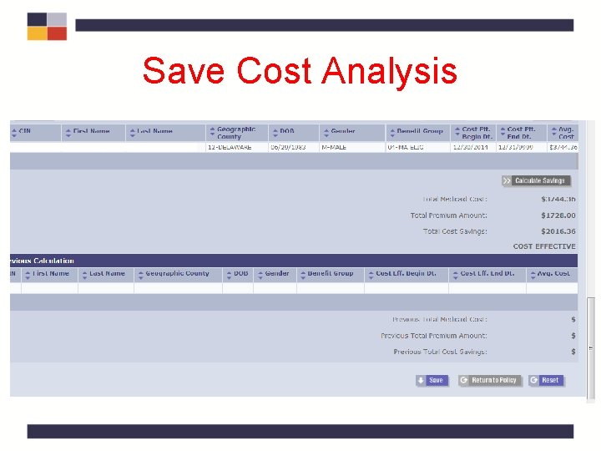Sort top table by DOB arrows
This screenshot has height=451, width=601.
(275, 133)
